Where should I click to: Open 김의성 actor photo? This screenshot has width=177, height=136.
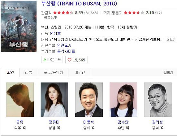[158, 100]
